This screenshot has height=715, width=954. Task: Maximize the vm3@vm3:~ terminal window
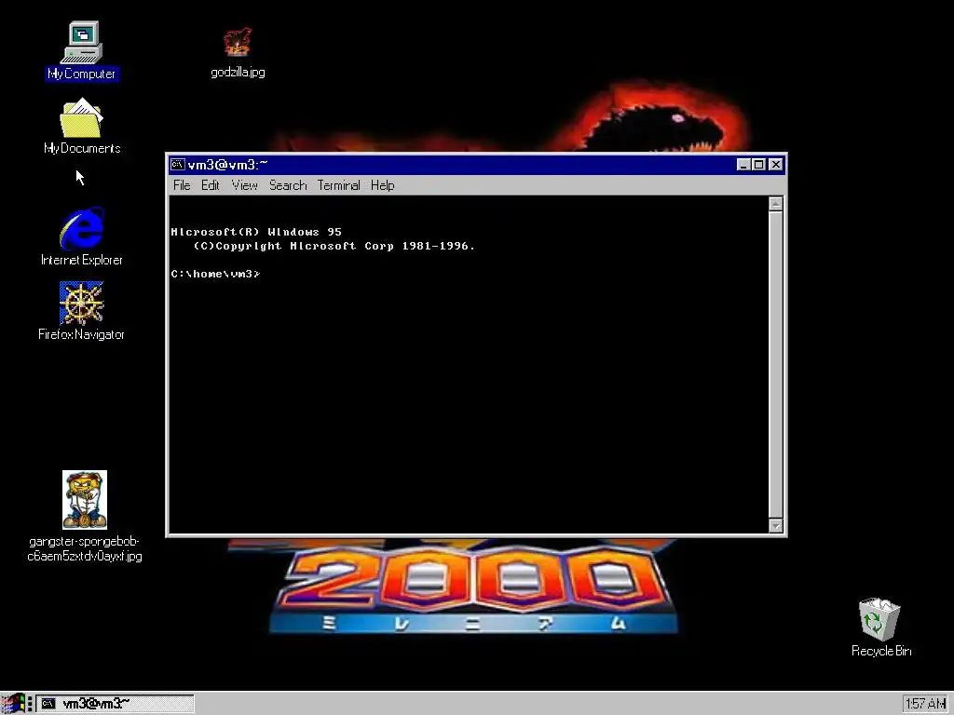click(758, 165)
